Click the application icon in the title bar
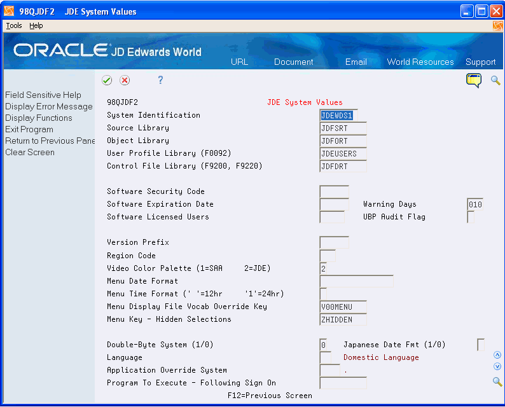The width and height of the screenshot is (505, 407). pyautogui.click(x=9, y=11)
